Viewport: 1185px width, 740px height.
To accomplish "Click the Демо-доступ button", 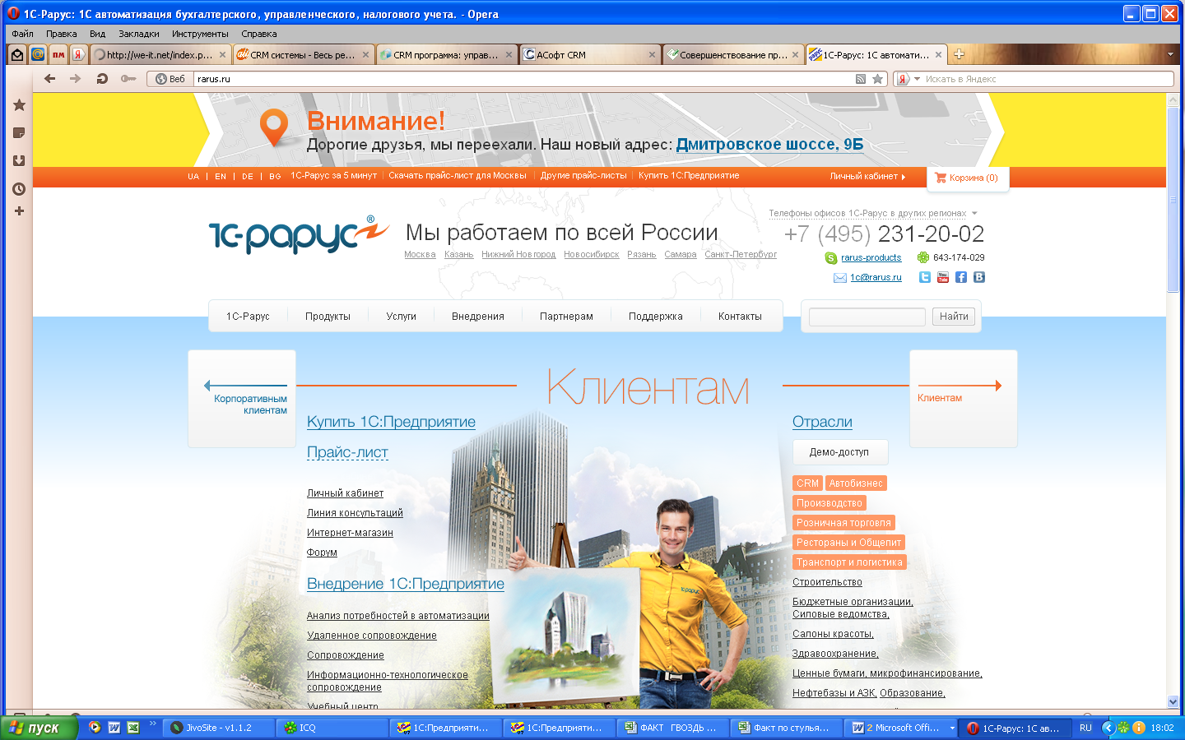I will tap(839, 452).
